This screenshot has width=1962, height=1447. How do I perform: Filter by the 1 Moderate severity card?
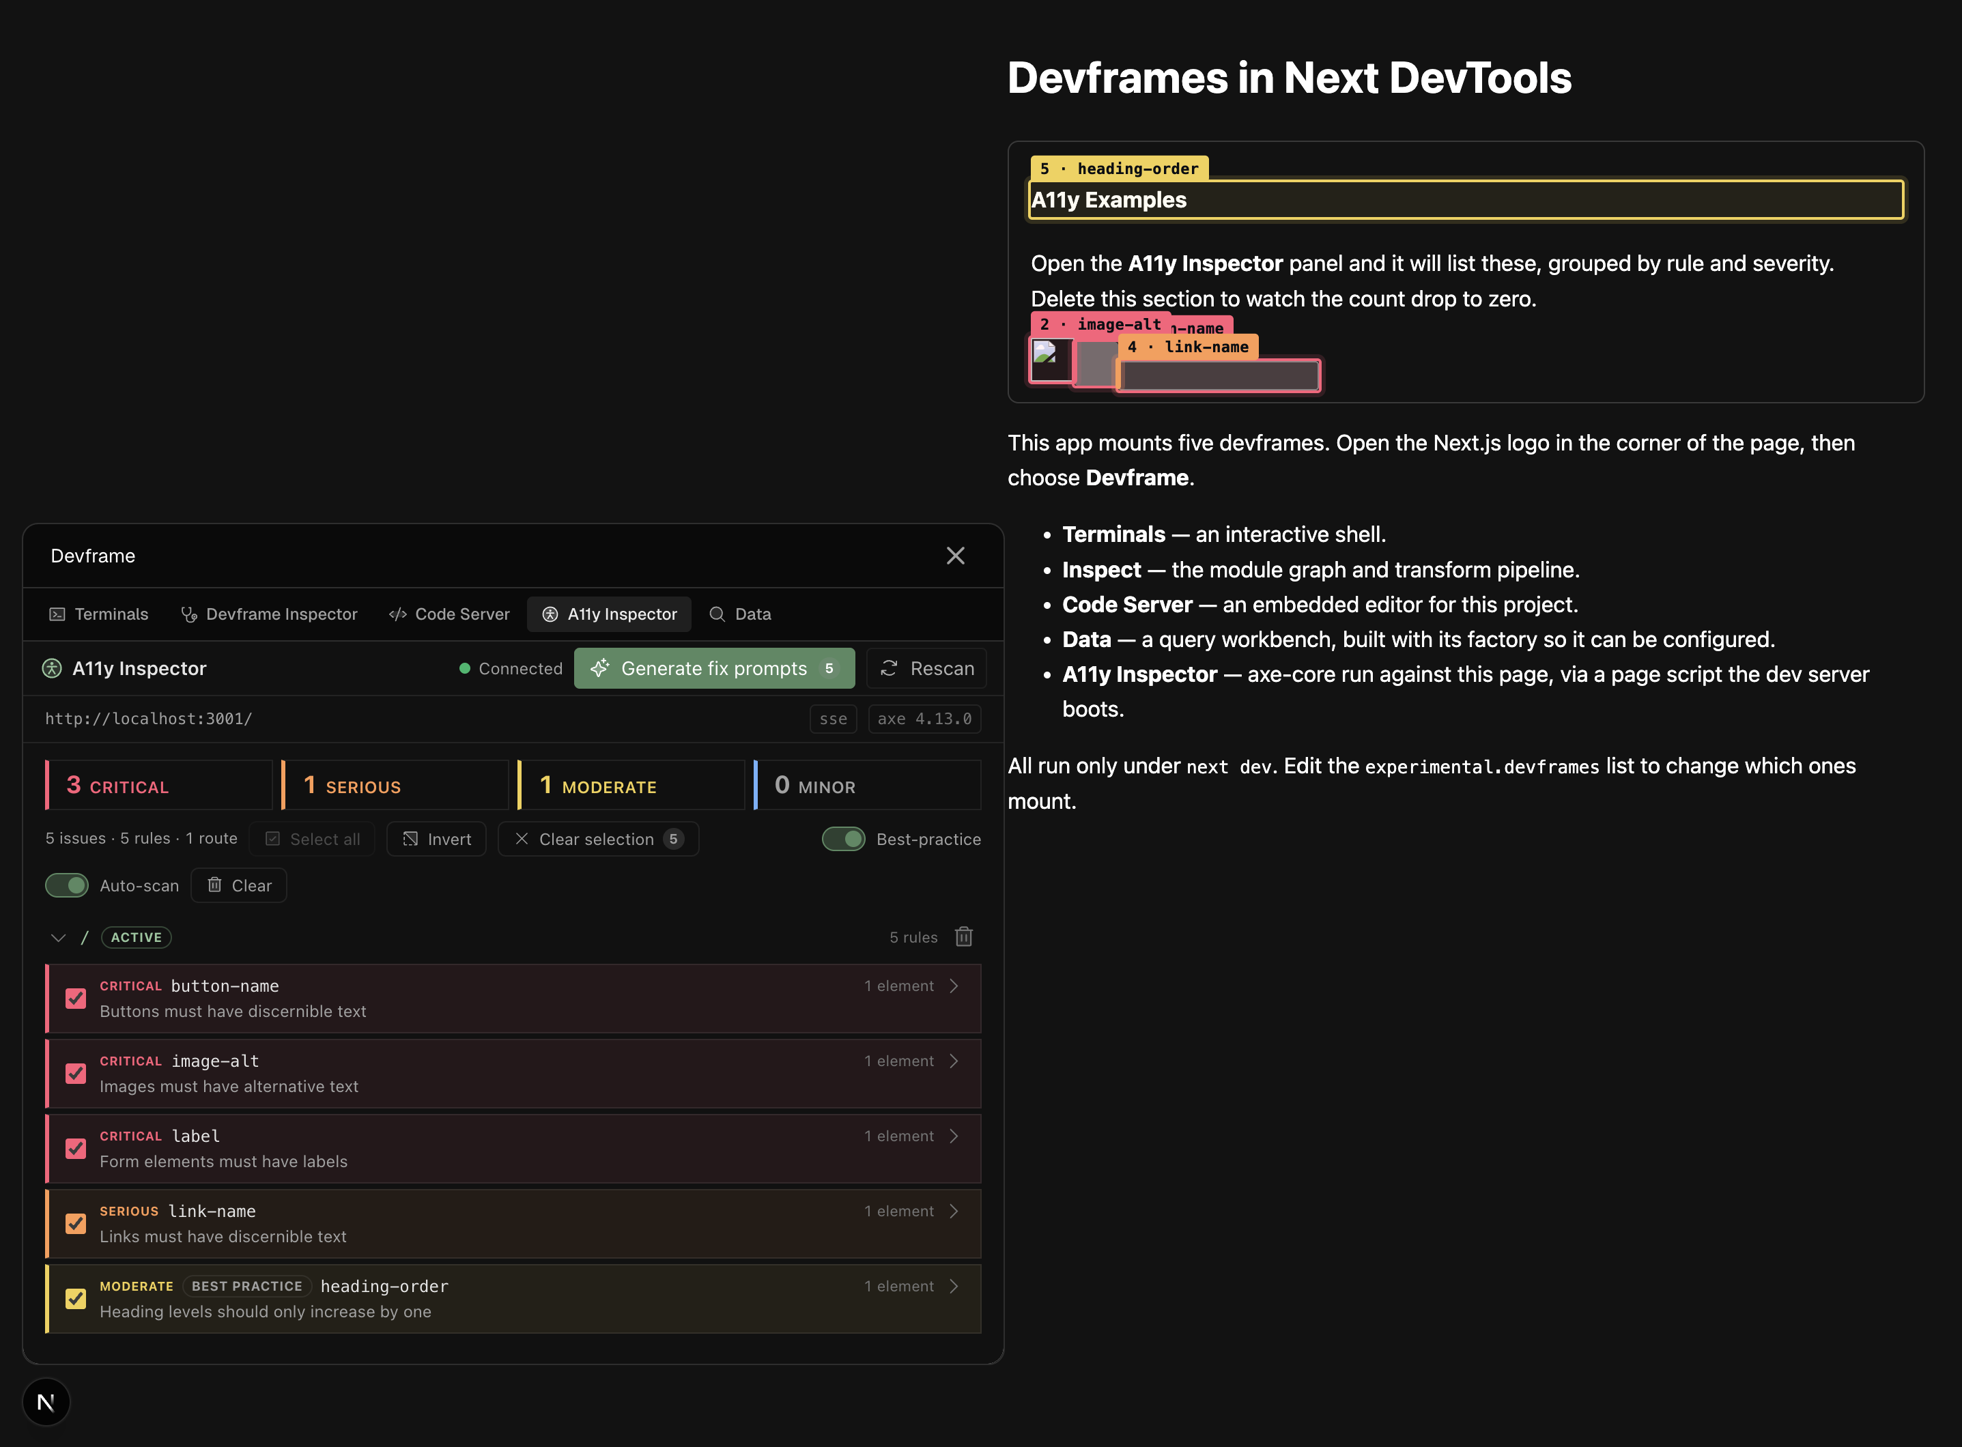click(x=631, y=785)
